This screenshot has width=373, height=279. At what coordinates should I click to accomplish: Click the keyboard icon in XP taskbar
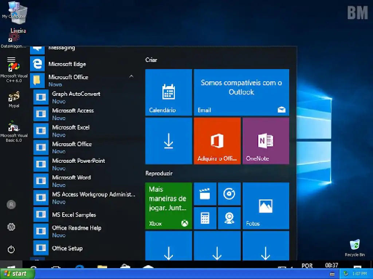pyautogui.click(x=332, y=274)
